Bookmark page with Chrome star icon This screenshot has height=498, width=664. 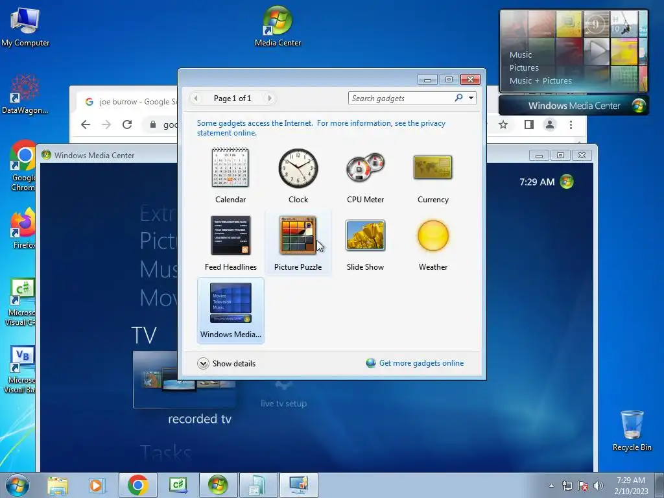point(503,124)
